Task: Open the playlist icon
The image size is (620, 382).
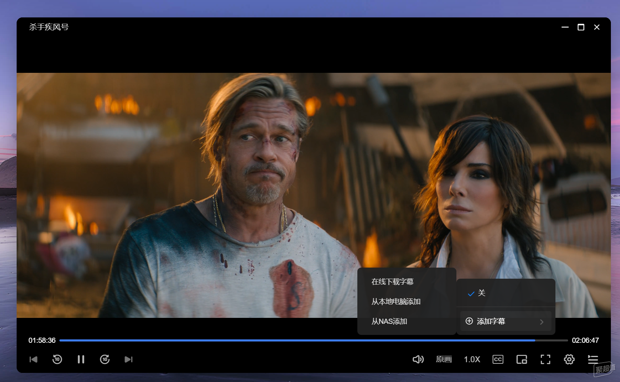Action: [x=593, y=359]
